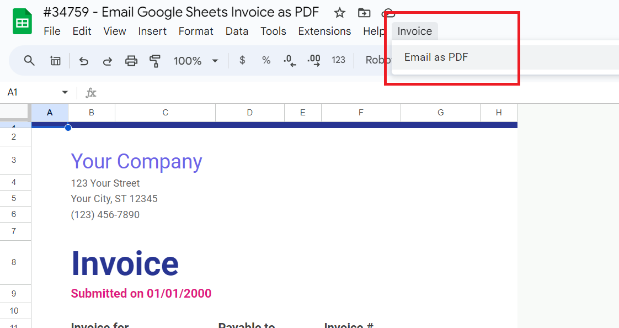Open the custom Invoice menu
The width and height of the screenshot is (619, 328).
pyautogui.click(x=414, y=31)
